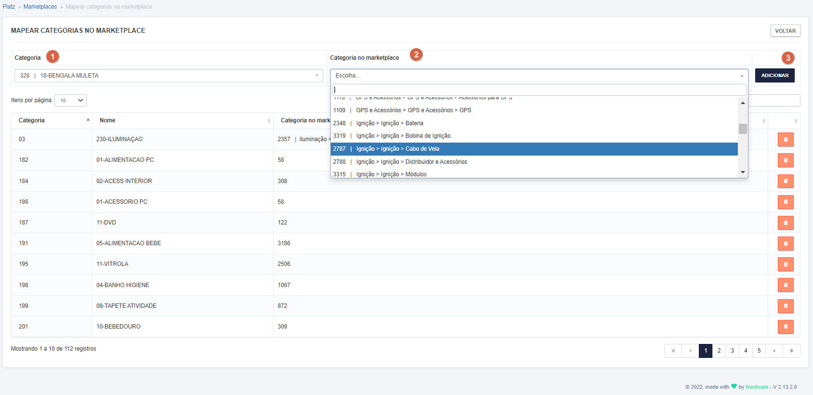Go to page 5

(x=759, y=351)
